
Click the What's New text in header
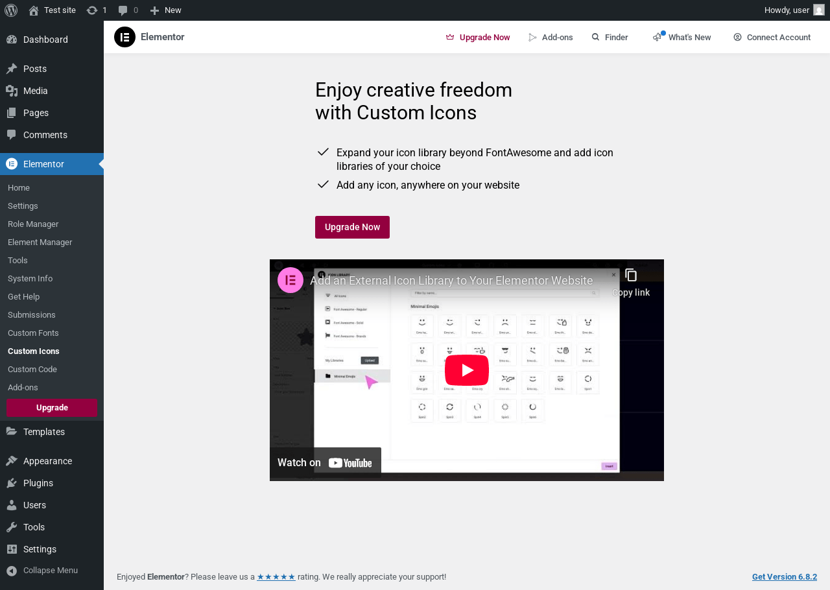[690, 38]
